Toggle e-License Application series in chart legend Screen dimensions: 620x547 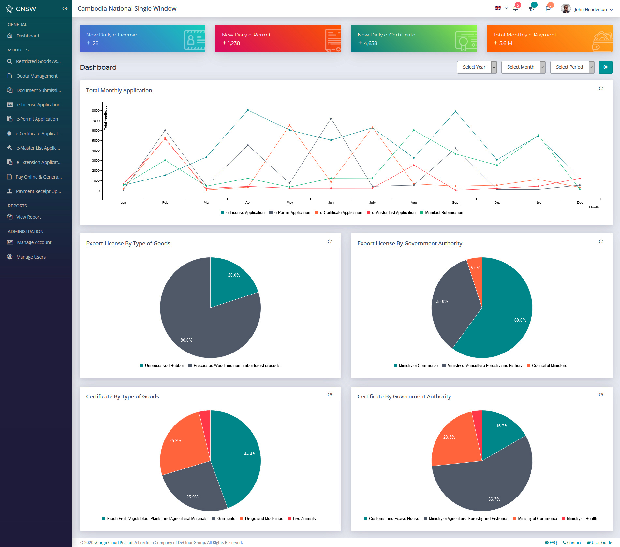point(243,213)
